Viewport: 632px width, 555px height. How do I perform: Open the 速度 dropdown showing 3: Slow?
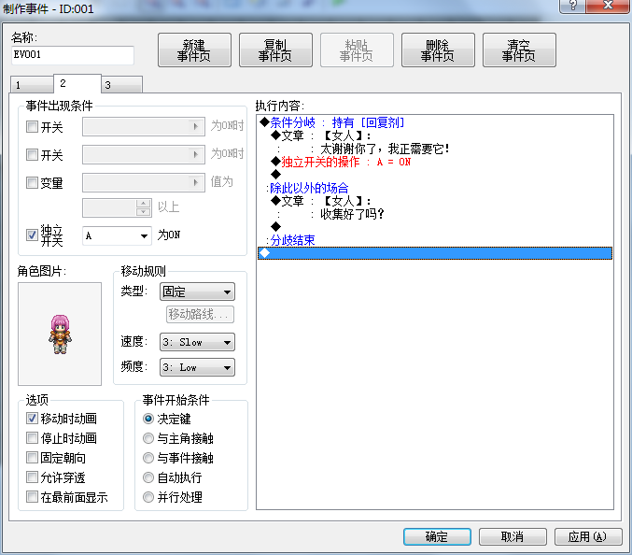coord(197,343)
